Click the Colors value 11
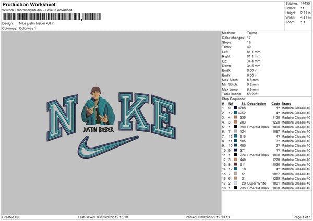This screenshot has height=221, width=313. pos(302,8)
